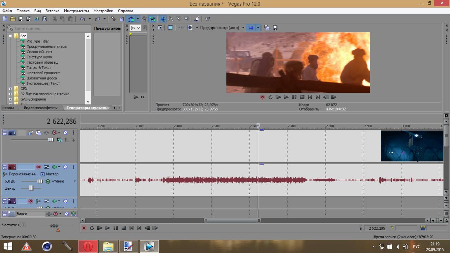Click the Open project folder icon
Viewport: 450px width, 253px height.
click(13, 19)
